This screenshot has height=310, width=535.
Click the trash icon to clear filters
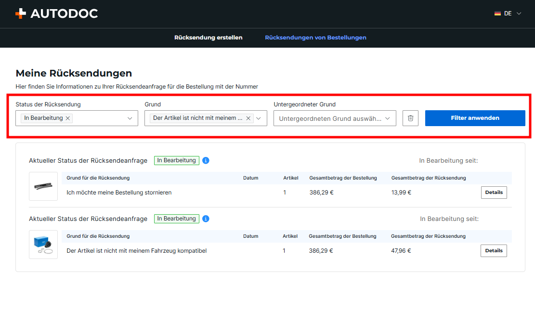(410, 118)
